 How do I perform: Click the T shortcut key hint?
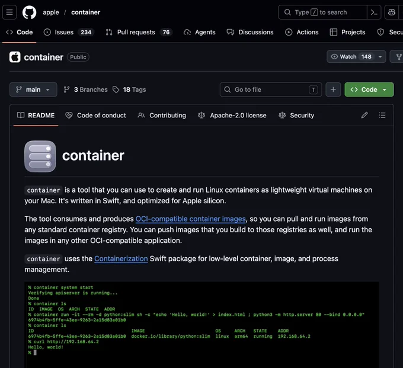(x=314, y=89)
